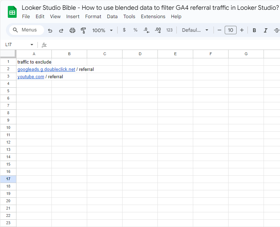Image resolution: width=280 pixels, height=227 pixels.
Task: Select row 2 header
Action: [x=8, y=69]
